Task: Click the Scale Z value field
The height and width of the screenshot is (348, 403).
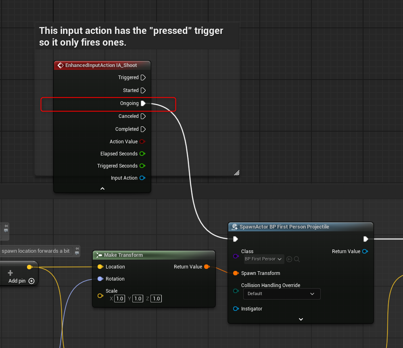Action: pos(156,299)
